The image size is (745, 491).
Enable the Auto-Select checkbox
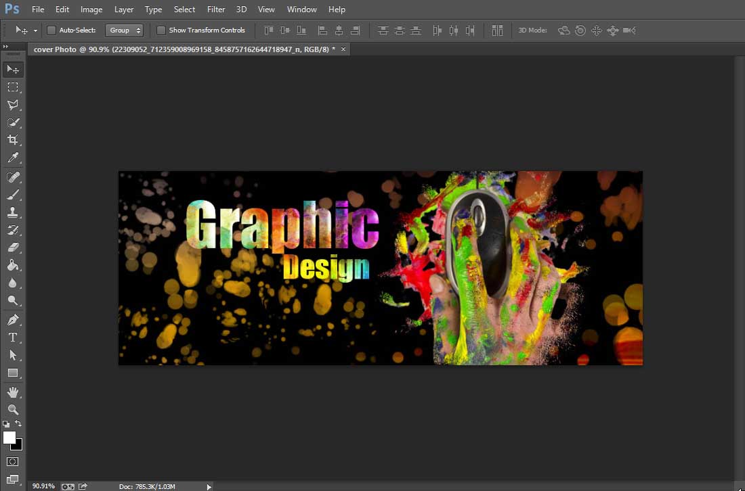click(51, 30)
